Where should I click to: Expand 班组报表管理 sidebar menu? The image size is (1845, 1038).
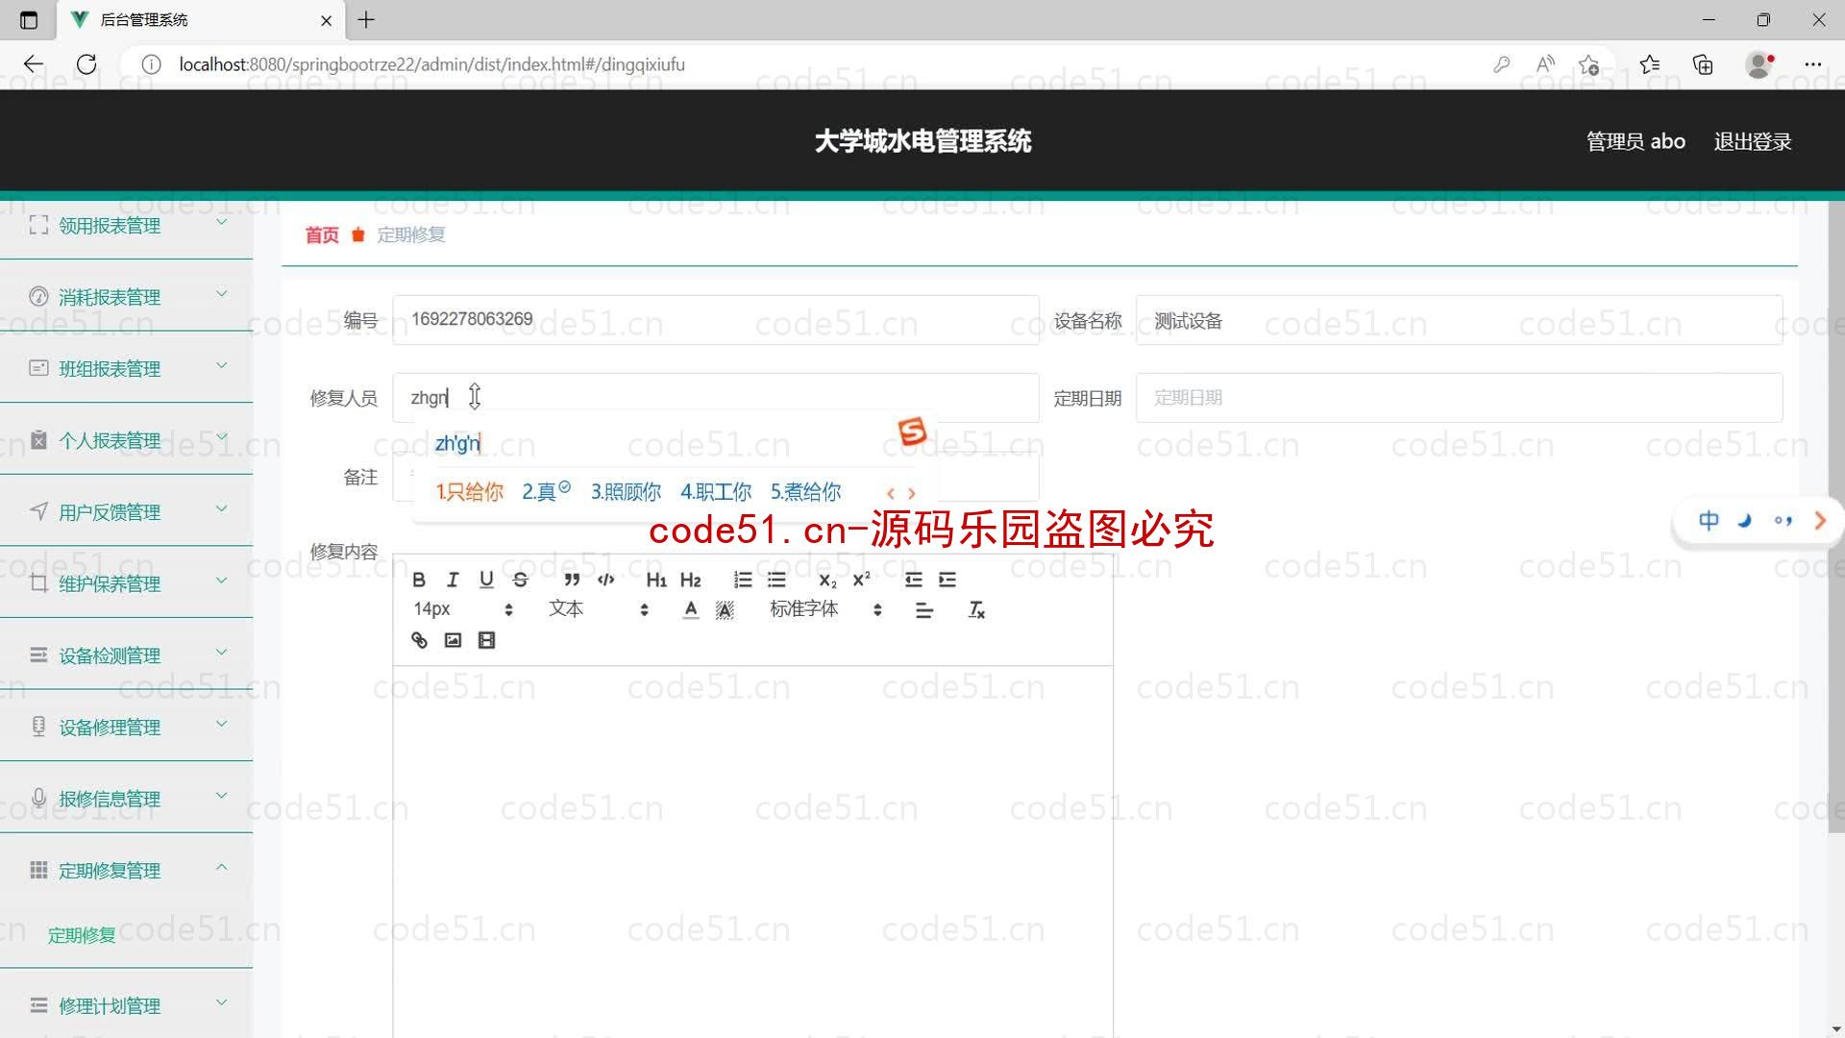coord(126,369)
